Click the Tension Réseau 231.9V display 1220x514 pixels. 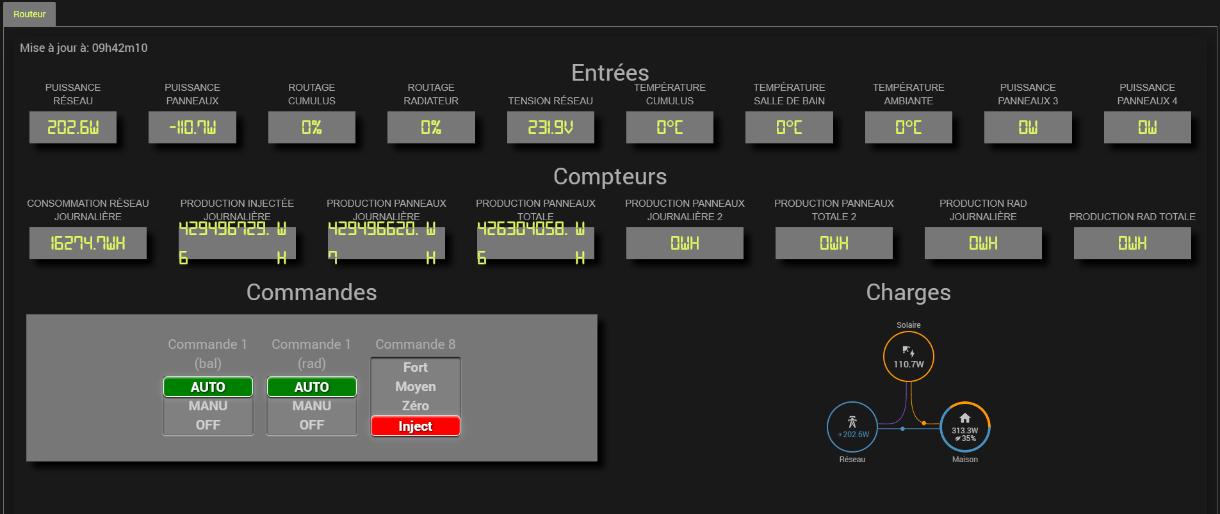551,127
